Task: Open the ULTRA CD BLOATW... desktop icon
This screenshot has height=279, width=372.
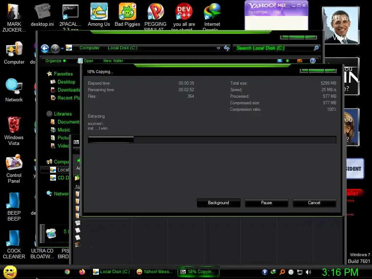Action: (42, 253)
